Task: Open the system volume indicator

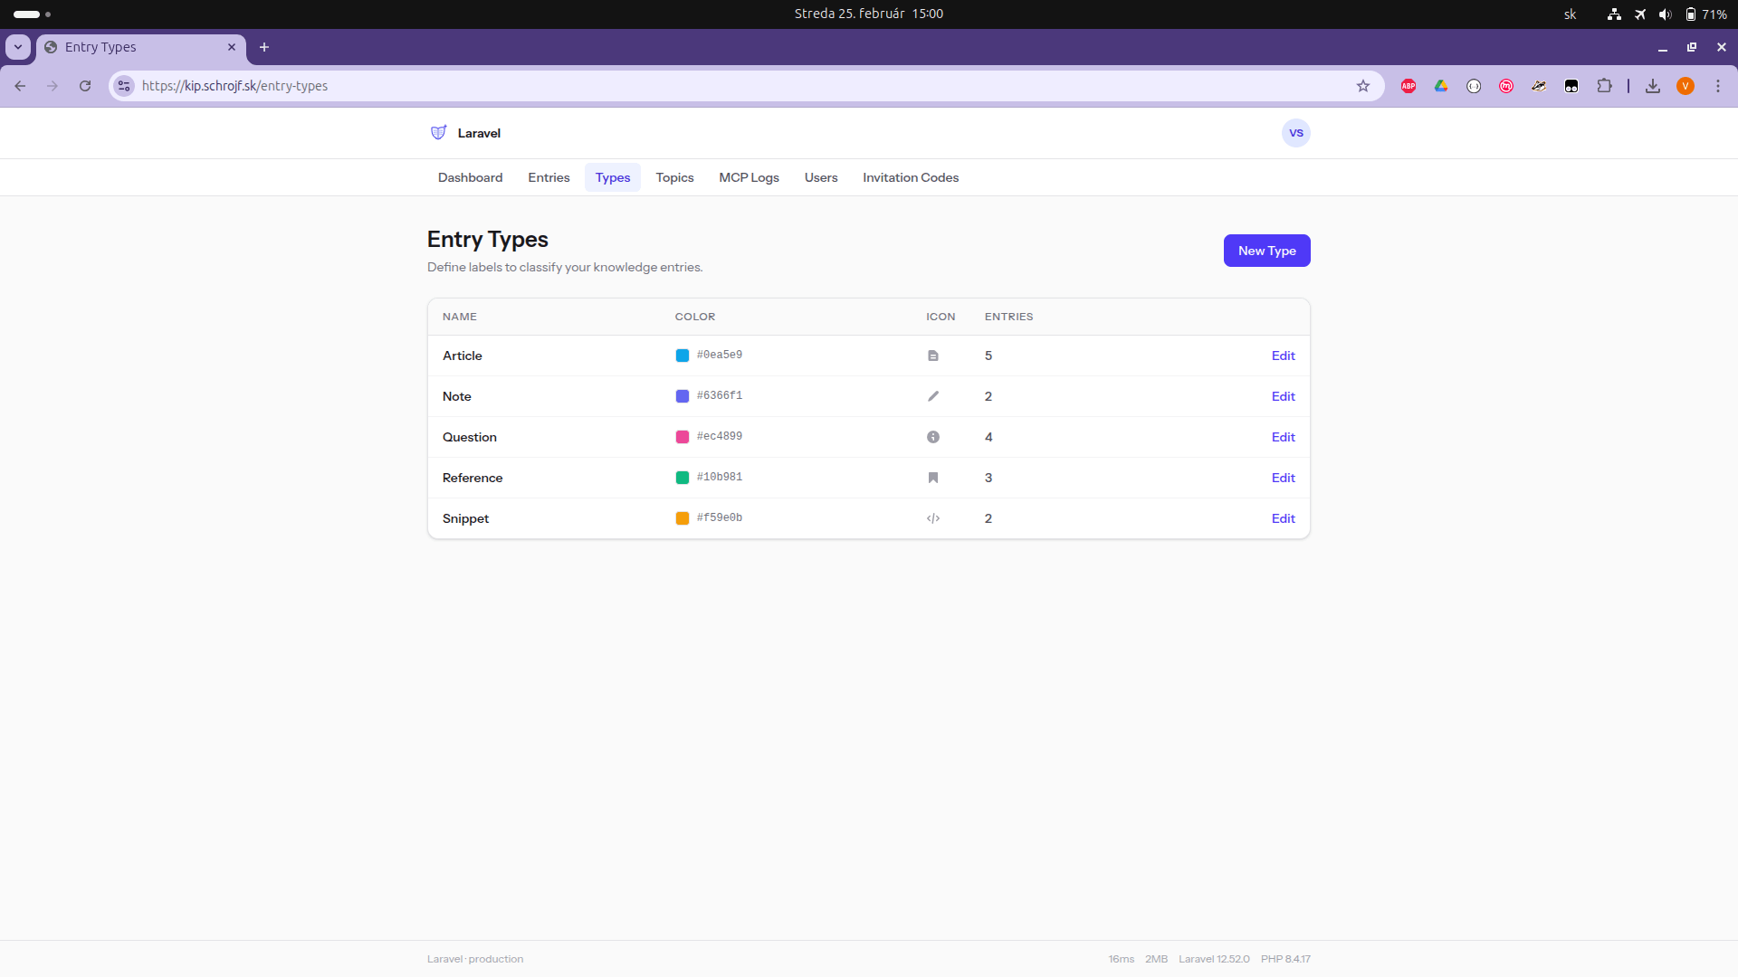Action: click(x=1665, y=14)
